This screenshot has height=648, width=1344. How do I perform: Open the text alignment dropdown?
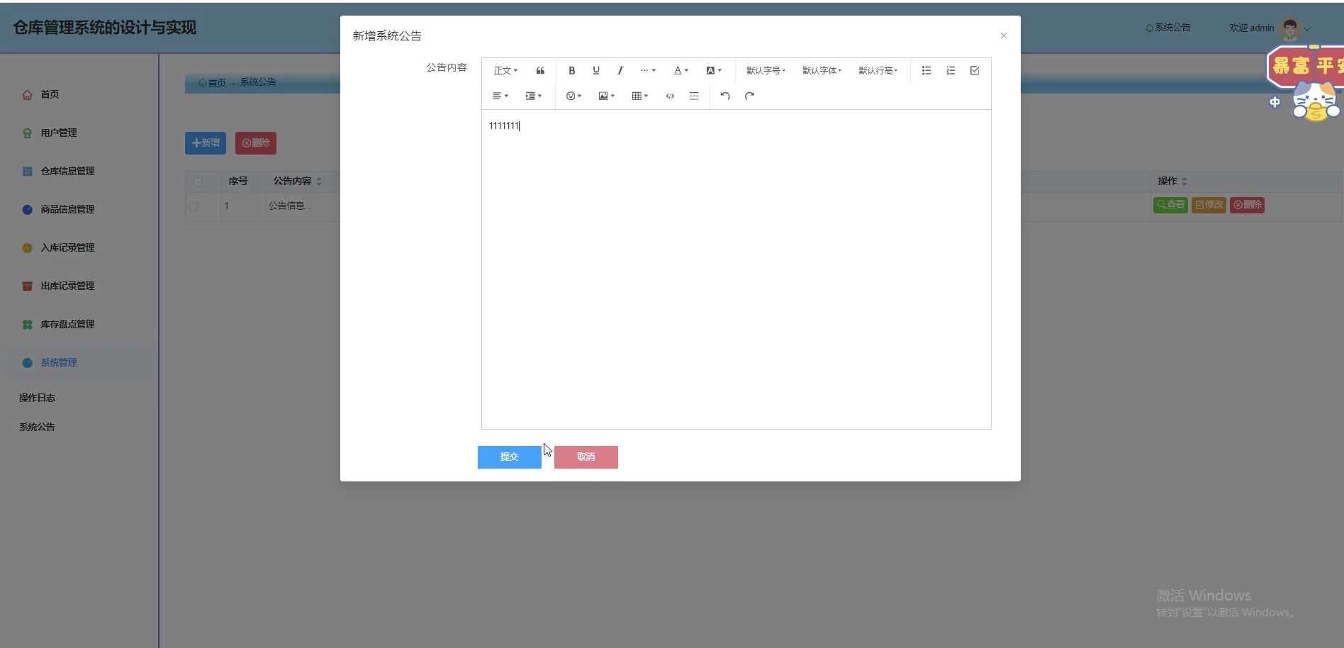500,96
